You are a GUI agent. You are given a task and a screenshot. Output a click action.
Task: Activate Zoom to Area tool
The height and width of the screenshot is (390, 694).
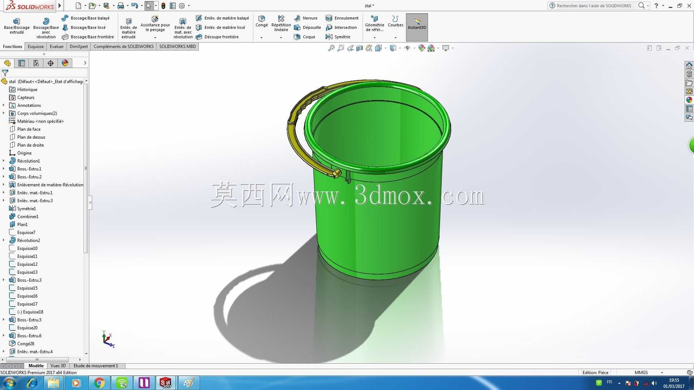340,48
